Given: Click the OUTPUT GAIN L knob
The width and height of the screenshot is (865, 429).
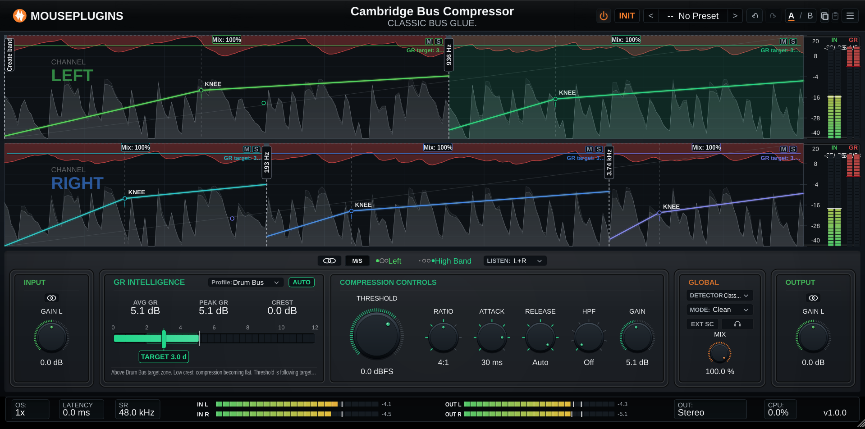Looking at the screenshot, I should 813,337.
